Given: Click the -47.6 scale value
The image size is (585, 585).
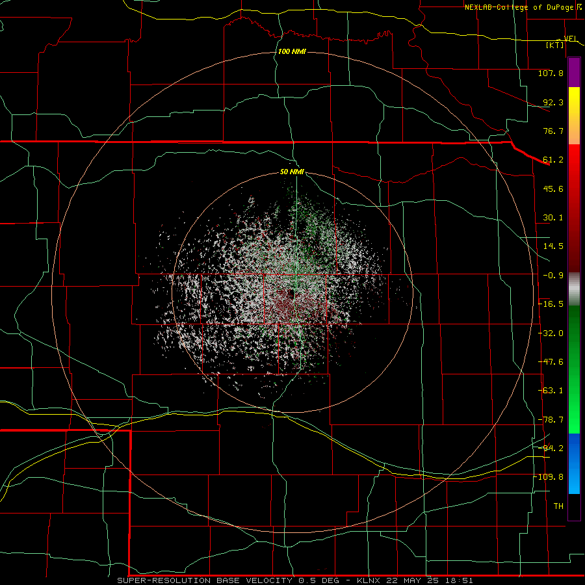Looking at the screenshot, I should [551, 362].
